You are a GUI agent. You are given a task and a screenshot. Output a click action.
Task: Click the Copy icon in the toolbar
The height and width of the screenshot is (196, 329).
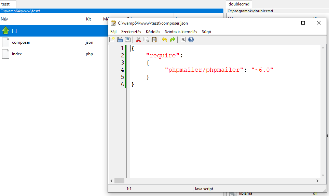point(146,40)
